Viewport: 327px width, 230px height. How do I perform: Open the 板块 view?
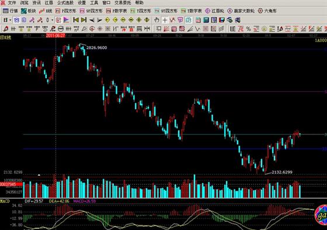coord(29,11)
